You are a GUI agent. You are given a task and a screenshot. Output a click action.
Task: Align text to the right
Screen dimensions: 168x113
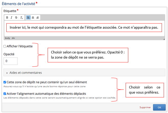tap(37, 18)
